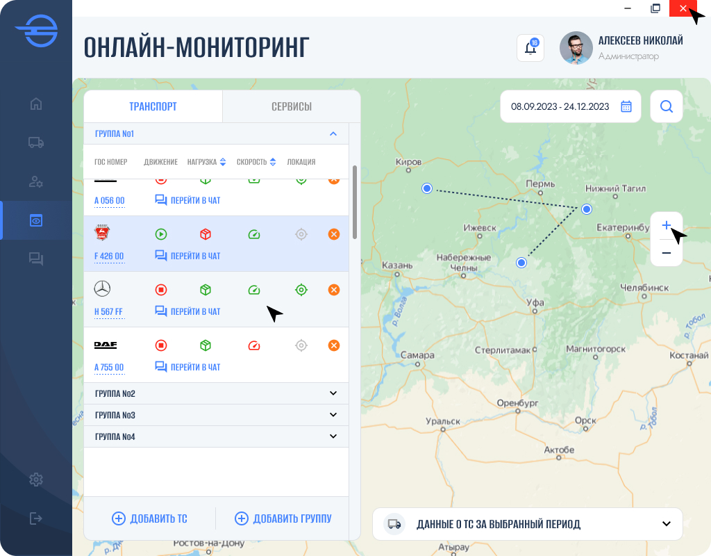Switch to the СЕРВИСЫ tab
The width and height of the screenshot is (711, 556).
[x=291, y=106]
